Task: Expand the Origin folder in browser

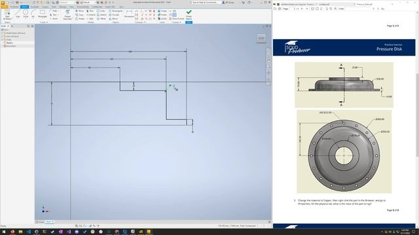Action: pyautogui.click(x=2, y=39)
